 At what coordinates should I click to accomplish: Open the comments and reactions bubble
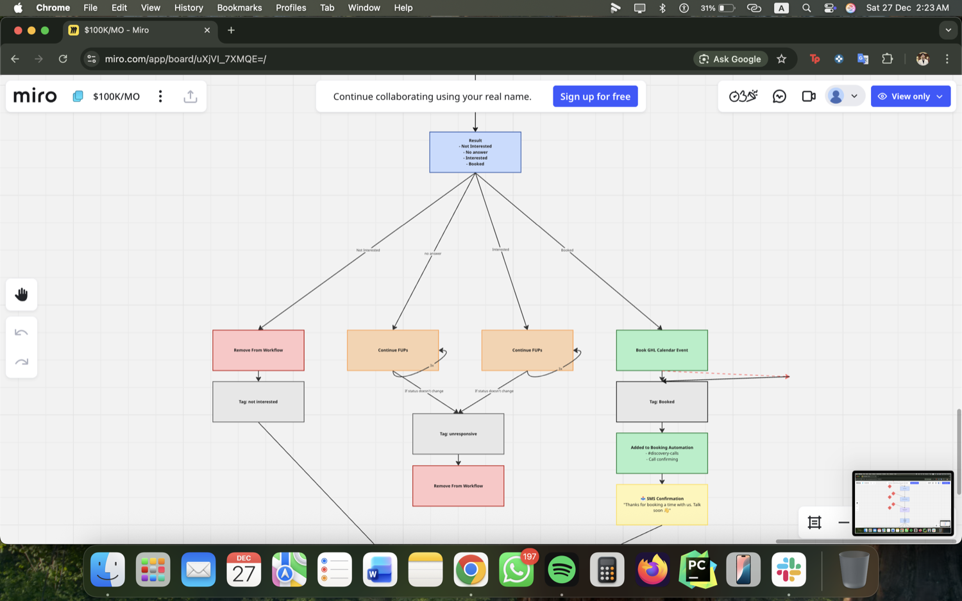click(779, 96)
